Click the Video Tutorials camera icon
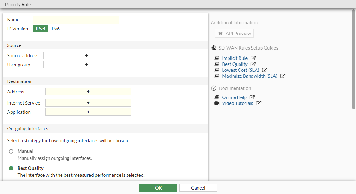Viewport: 356px width, 194px height. [217, 103]
